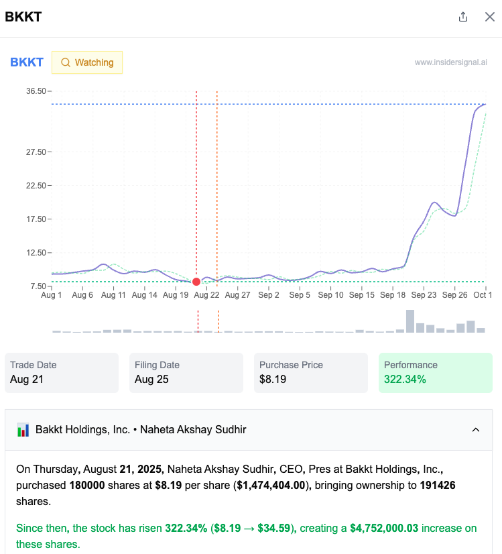Select the Filing Date Aug 25 card

tap(186, 373)
